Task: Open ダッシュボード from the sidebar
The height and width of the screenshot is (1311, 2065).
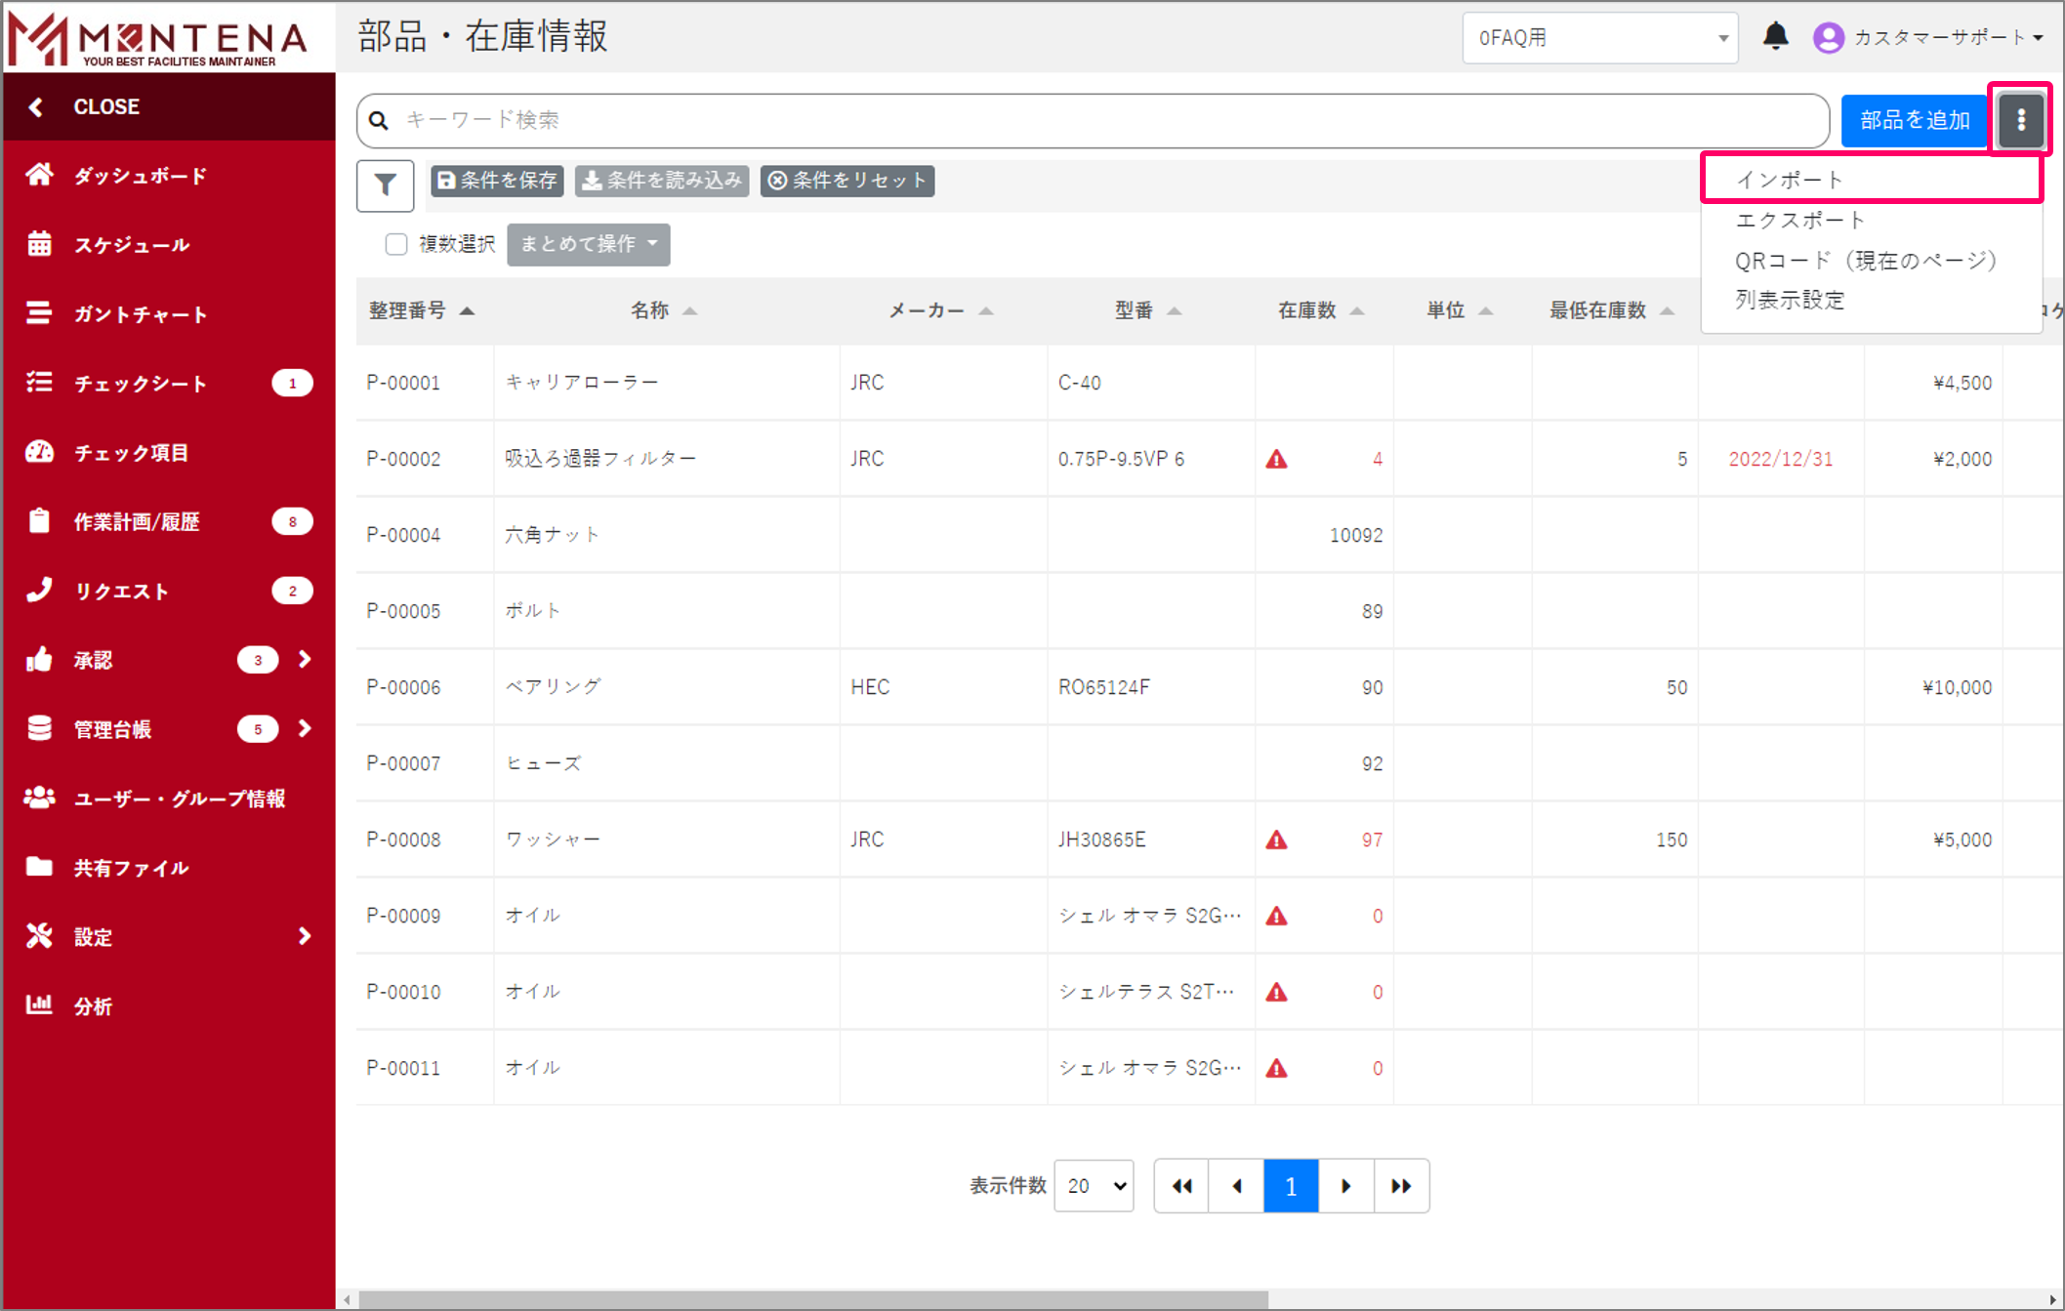Action: point(140,176)
